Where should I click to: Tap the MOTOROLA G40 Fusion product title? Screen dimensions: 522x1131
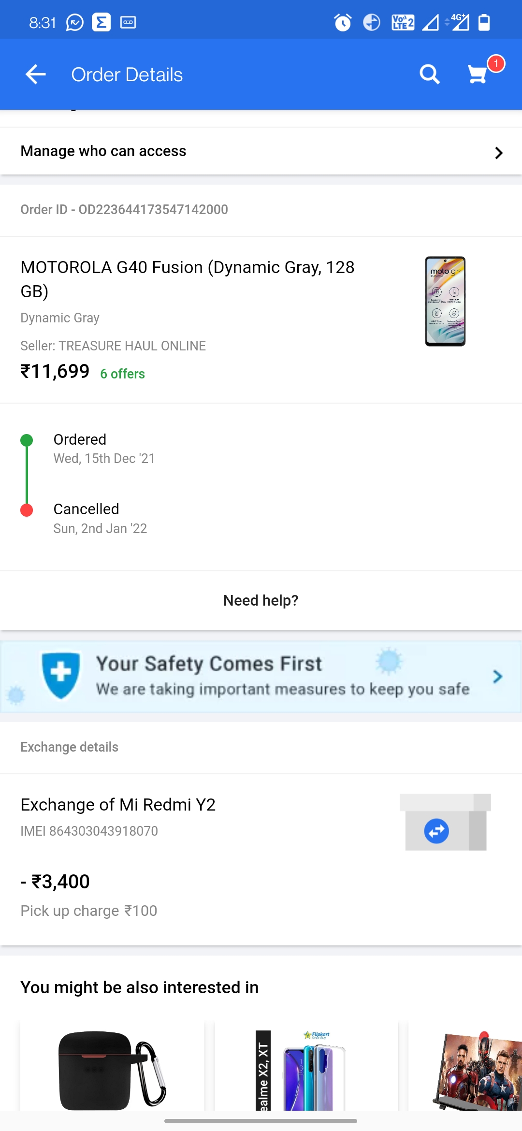[x=188, y=279]
